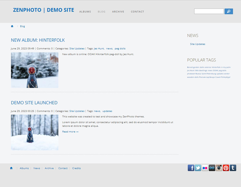
Task: Click the search magnifier button
Action: point(228,11)
